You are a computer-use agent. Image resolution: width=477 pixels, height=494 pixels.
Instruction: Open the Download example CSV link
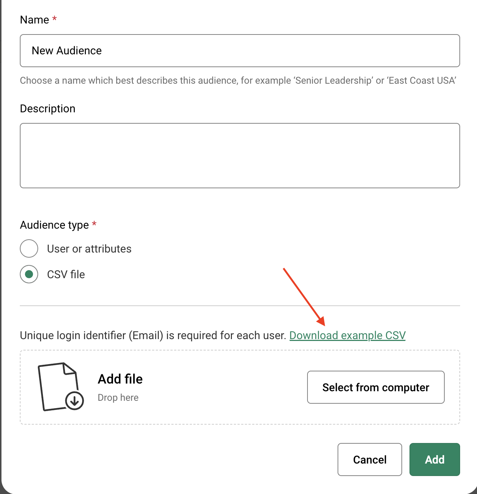(x=347, y=335)
